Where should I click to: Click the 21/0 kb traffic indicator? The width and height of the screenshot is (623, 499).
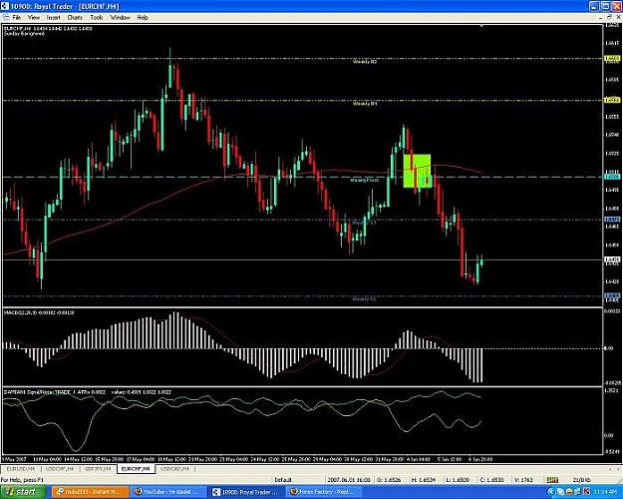582,480
